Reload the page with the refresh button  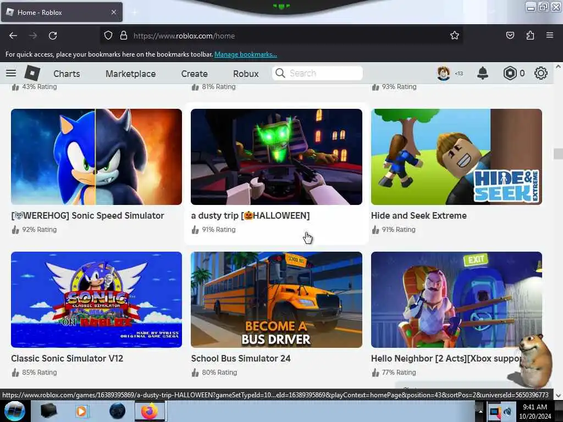point(53,36)
